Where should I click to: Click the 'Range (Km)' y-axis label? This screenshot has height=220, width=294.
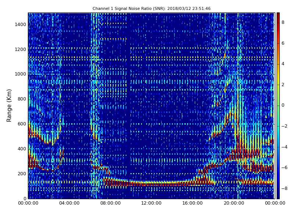pos(9,106)
